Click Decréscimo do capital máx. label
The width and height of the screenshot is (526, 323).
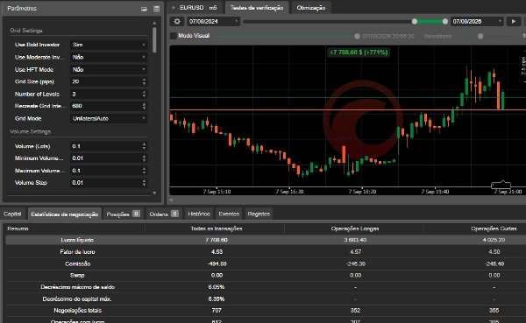click(77, 298)
